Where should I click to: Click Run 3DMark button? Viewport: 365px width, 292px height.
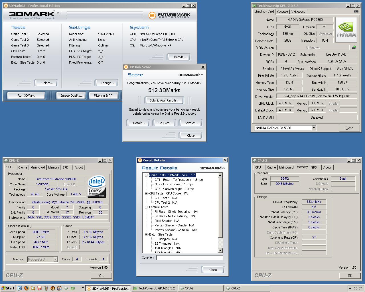point(26,96)
